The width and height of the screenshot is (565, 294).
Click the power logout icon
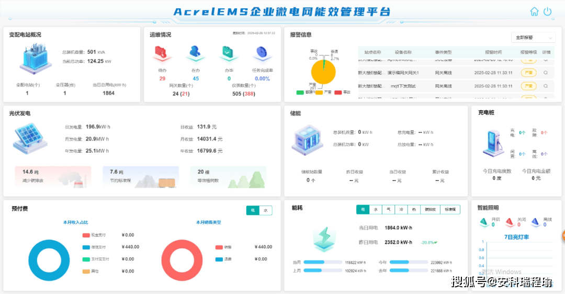(548, 12)
